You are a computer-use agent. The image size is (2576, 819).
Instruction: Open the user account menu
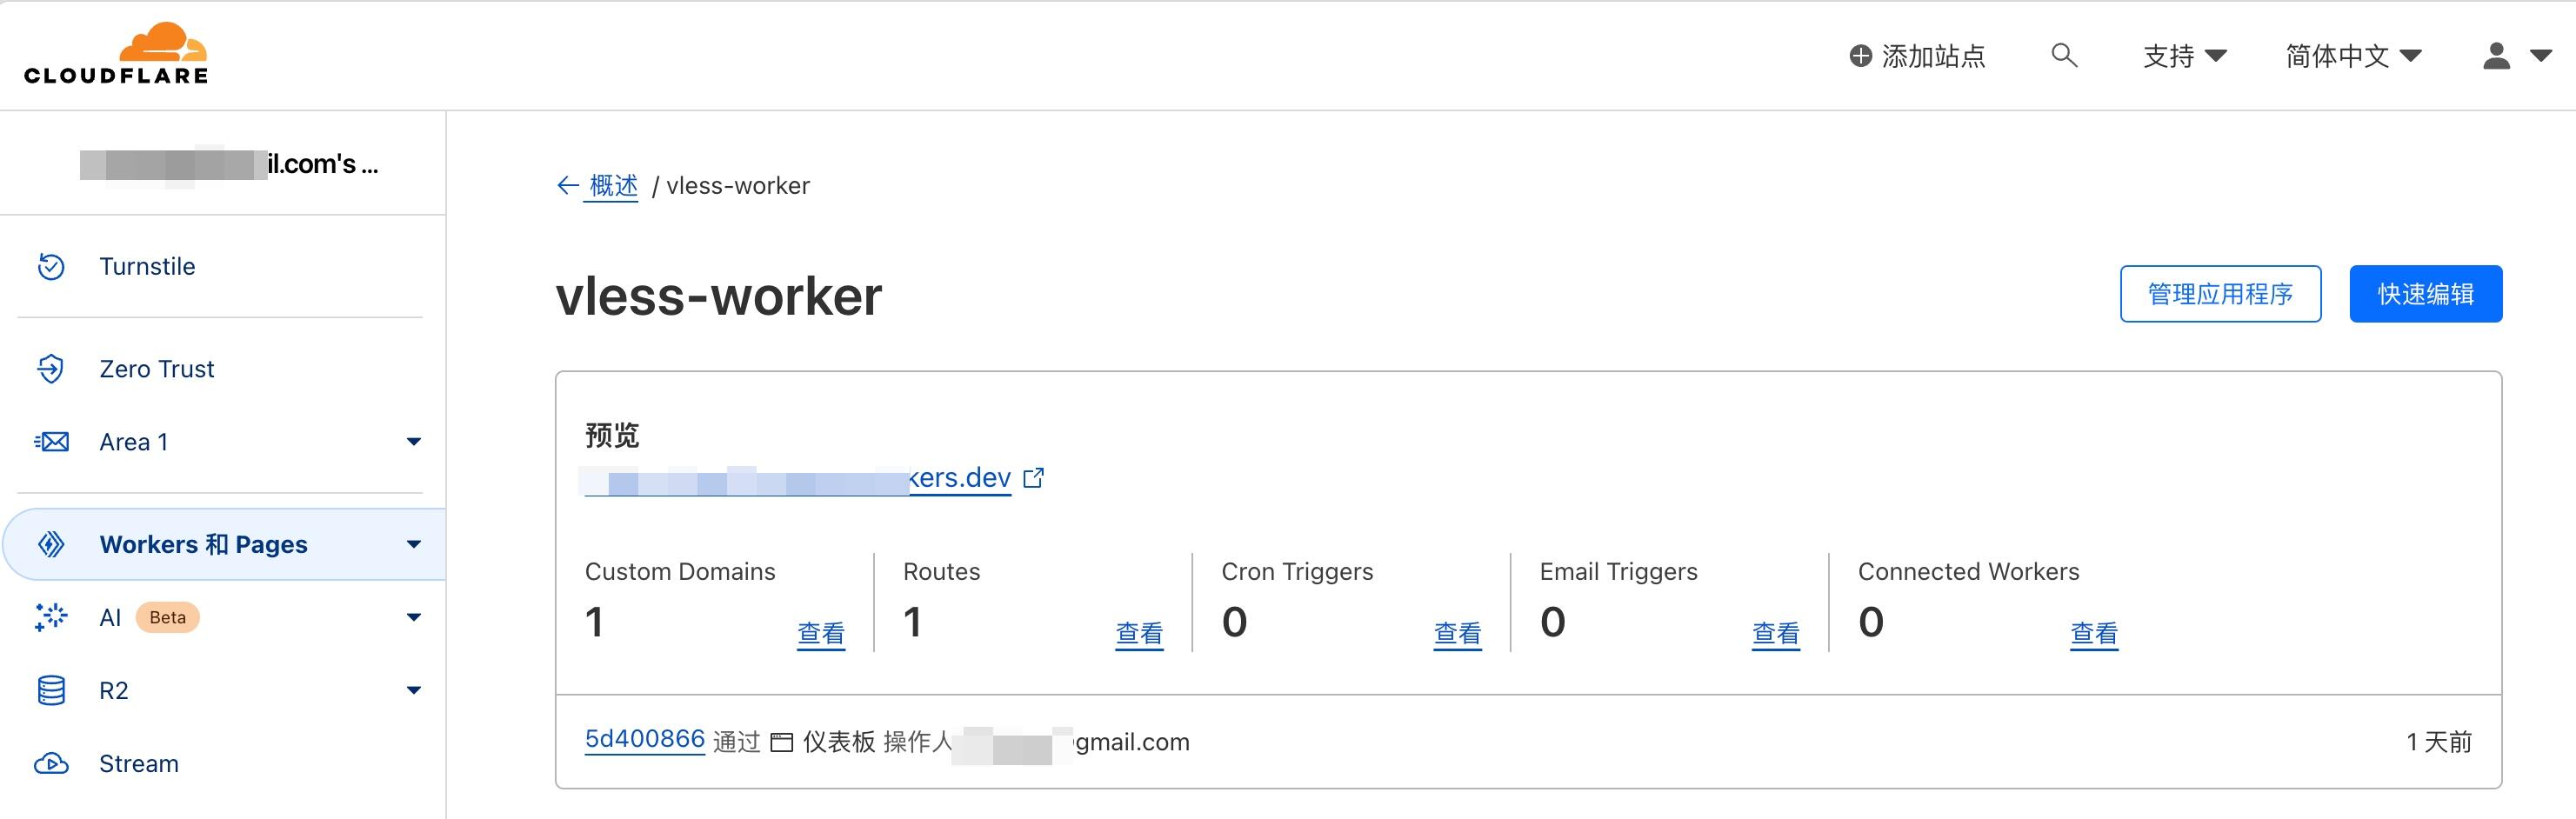[2516, 56]
